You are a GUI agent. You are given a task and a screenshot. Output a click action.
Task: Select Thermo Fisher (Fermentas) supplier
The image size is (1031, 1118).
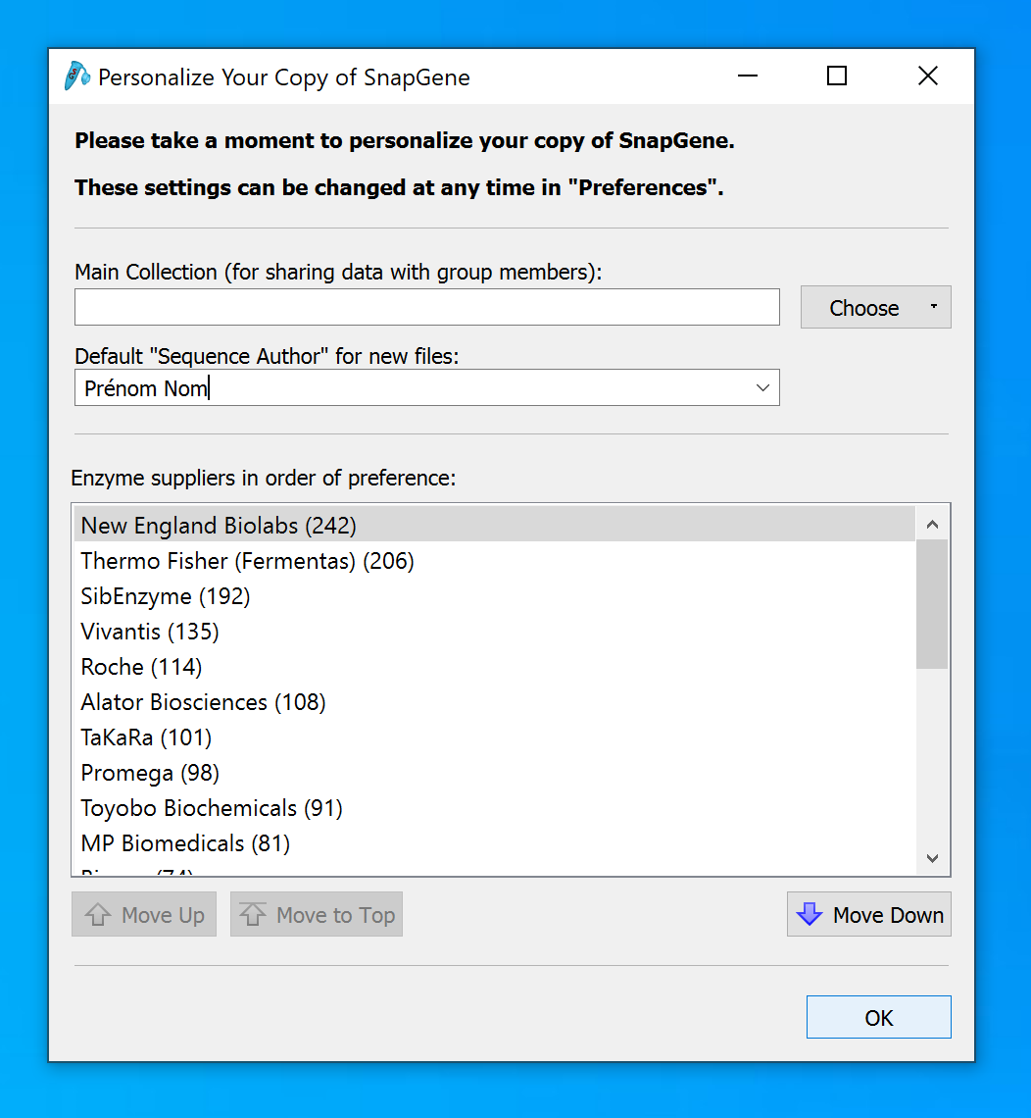247,561
